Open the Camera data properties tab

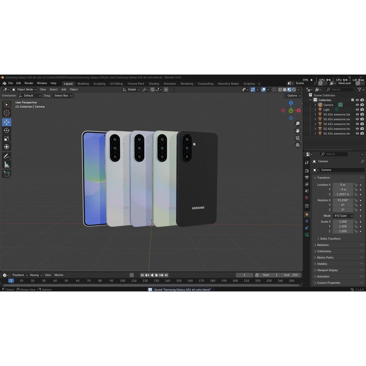307,235
